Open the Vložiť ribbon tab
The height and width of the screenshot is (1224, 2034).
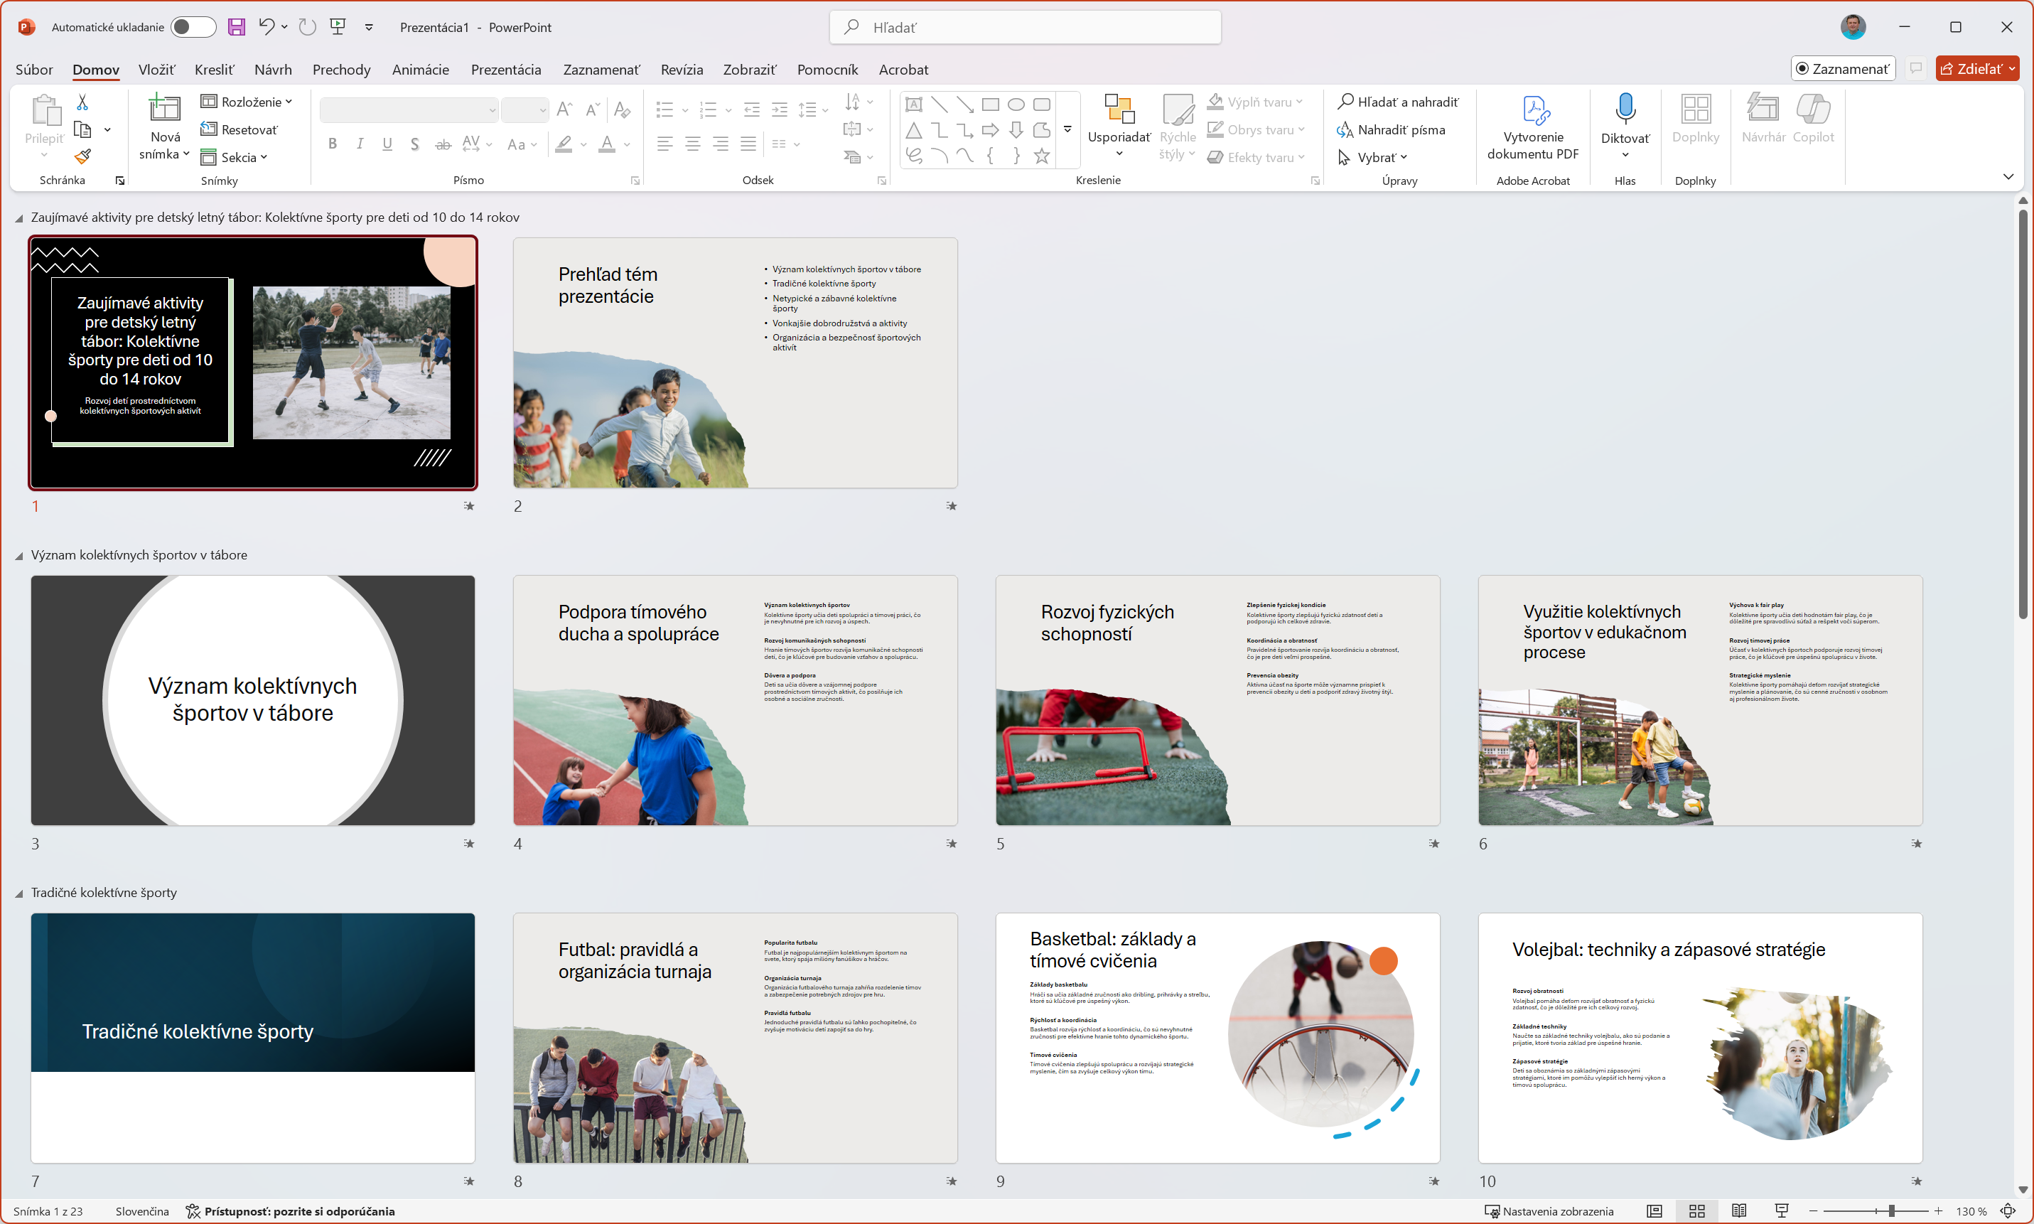[x=156, y=69]
